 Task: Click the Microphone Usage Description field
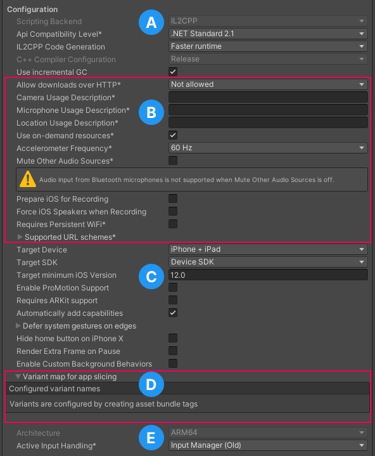268,110
